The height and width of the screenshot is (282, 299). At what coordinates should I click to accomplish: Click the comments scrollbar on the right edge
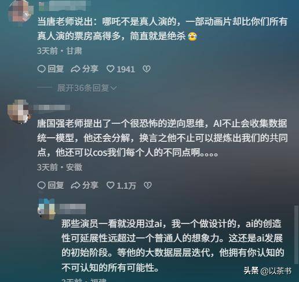coord(296,235)
